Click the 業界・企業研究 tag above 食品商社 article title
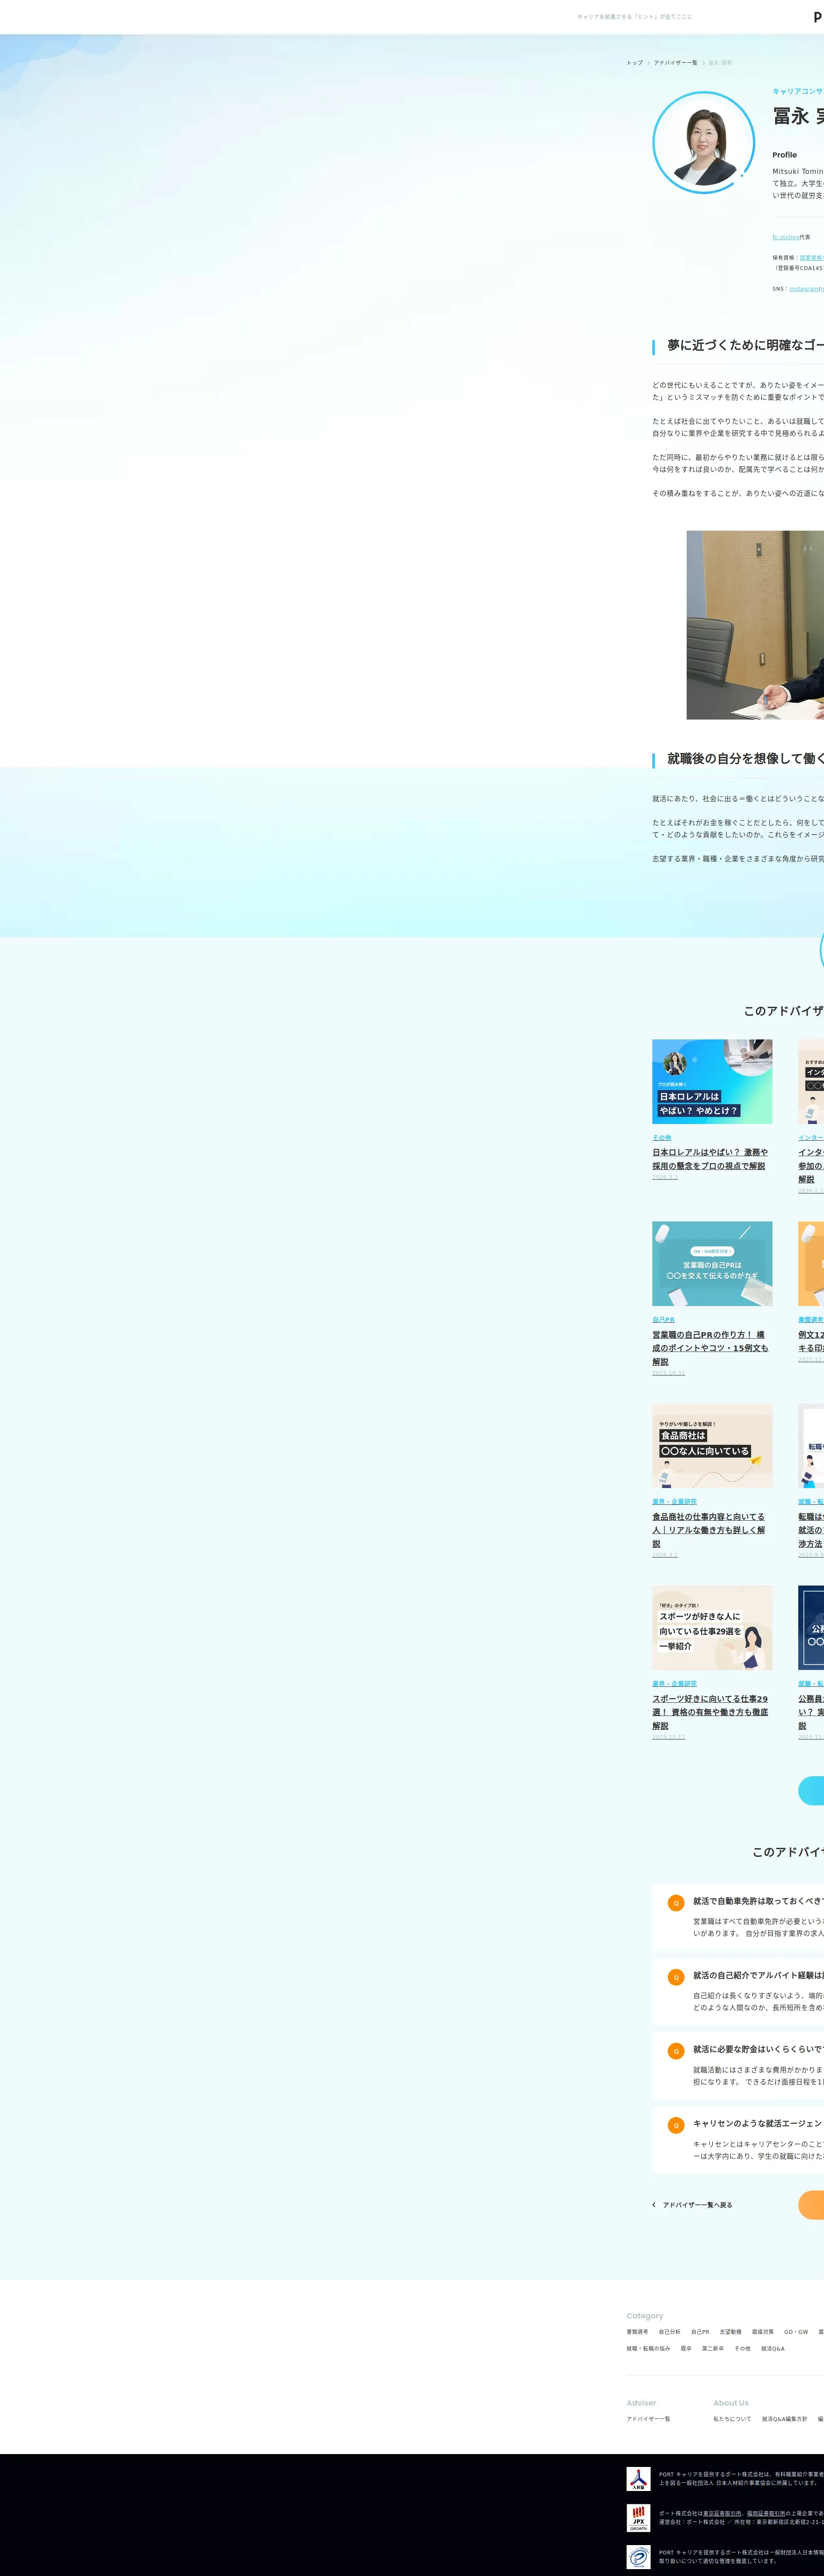Image resolution: width=824 pixels, height=2576 pixels. tap(675, 1502)
